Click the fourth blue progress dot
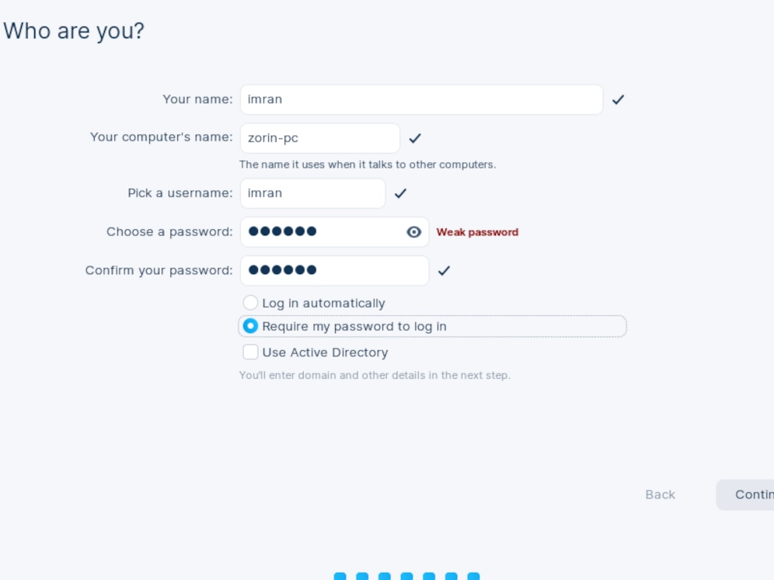 click(x=406, y=576)
